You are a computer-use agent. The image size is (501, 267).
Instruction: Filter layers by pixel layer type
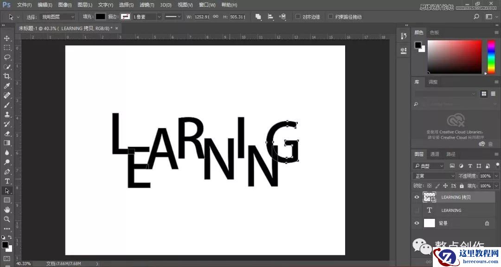coord(452,166)
